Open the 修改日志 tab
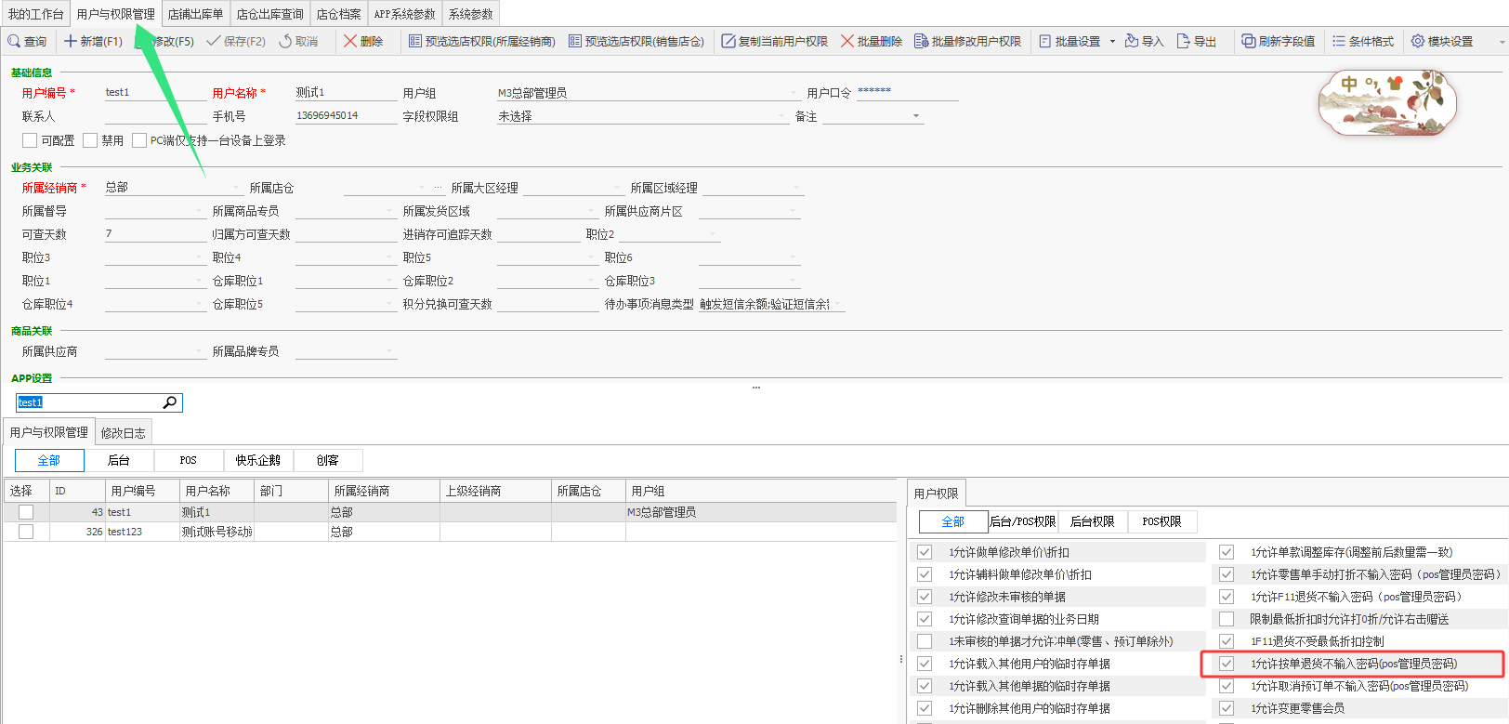Image resolution: width=1509 pixels, height=724 pixels. (x=123, y=433)
